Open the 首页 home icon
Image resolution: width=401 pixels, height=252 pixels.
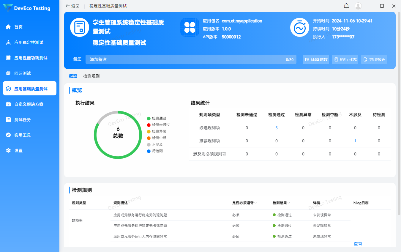tap(8, 27)
